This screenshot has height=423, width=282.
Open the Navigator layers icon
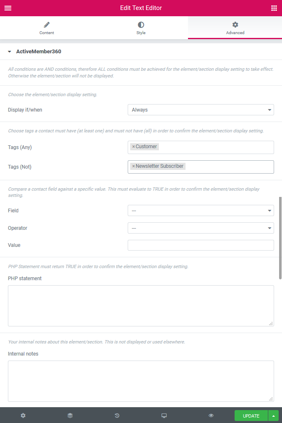click(70, 415)
